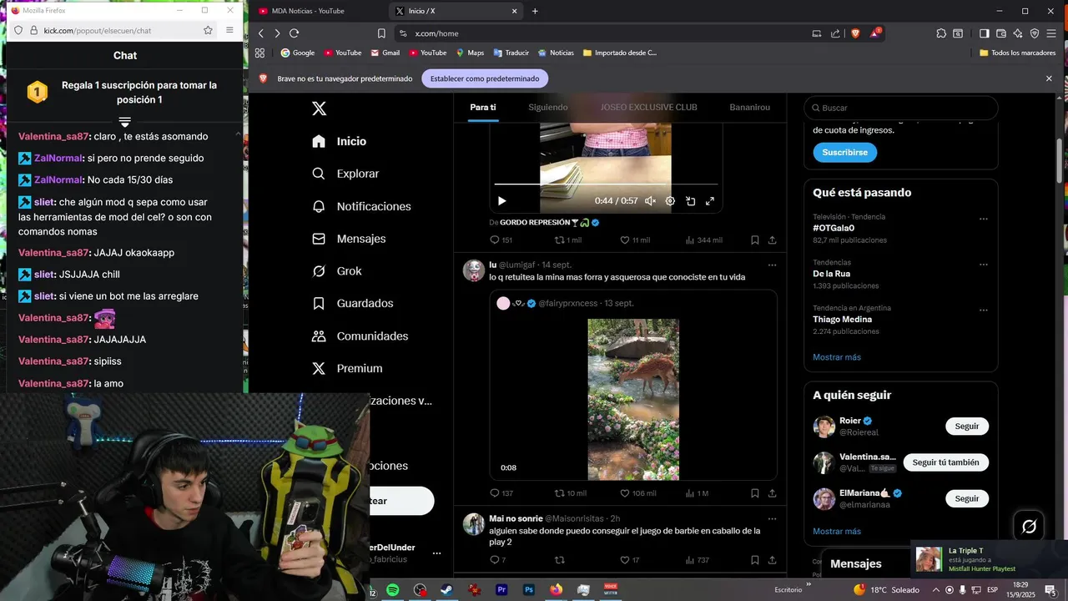Follow Valentina.sa back with Seguir tú también
1068x601 pixels.
tap(946, 462)
